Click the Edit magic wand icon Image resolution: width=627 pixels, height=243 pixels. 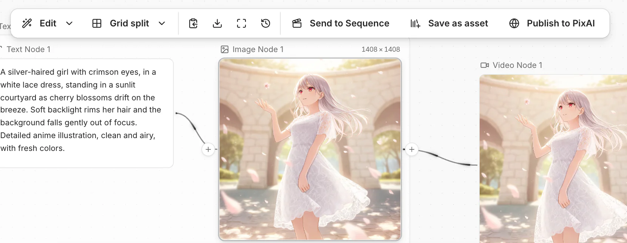click(x=27, y=23)
